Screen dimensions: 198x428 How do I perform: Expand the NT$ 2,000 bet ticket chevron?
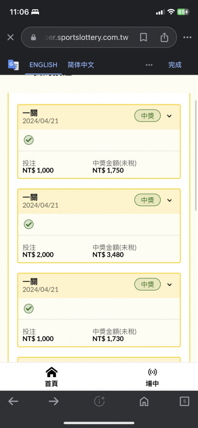[169, 200]
